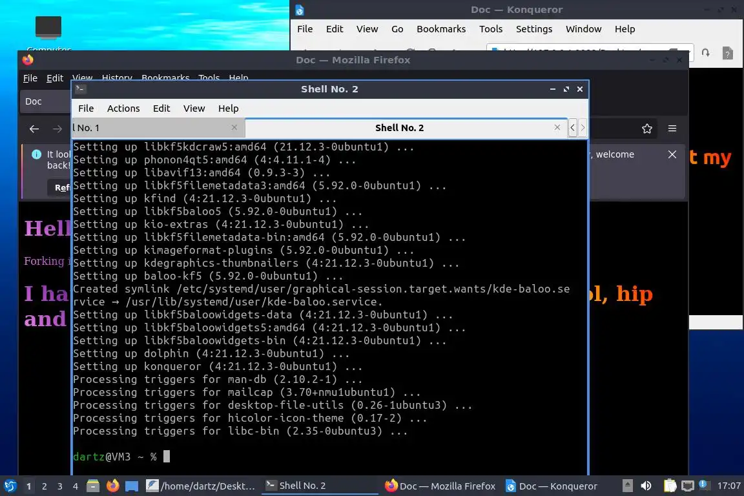Viewport: 744px width, 496px height.
Task: Close the Shell No. 2 window
Action: (x=579, y=89)
